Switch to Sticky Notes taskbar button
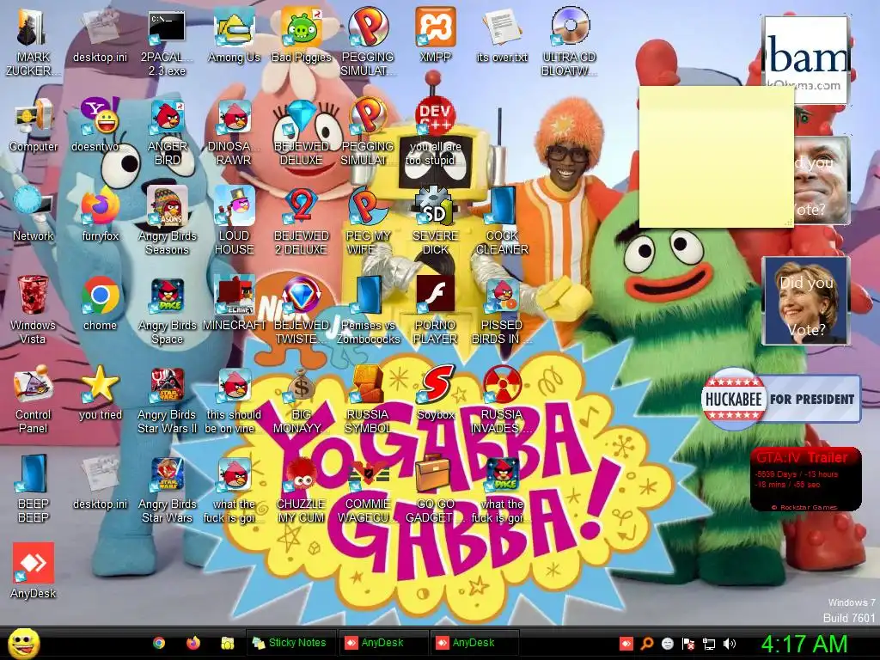The height and width of the screenshot is (660, 880). (290, 643)
